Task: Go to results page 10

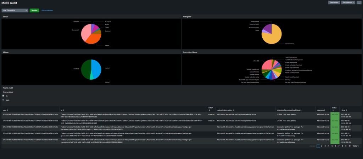Action: pos(350,146)
